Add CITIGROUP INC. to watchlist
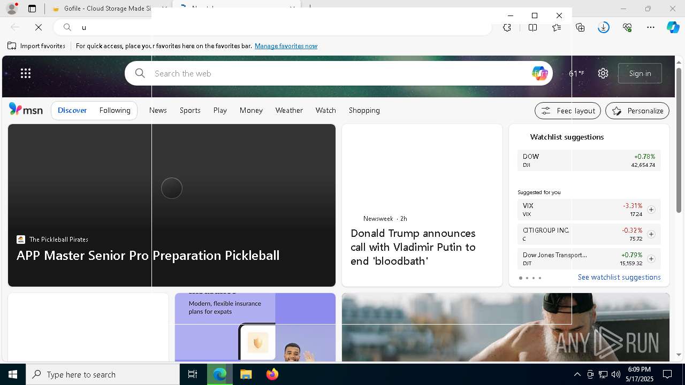 tap(651, 234)
